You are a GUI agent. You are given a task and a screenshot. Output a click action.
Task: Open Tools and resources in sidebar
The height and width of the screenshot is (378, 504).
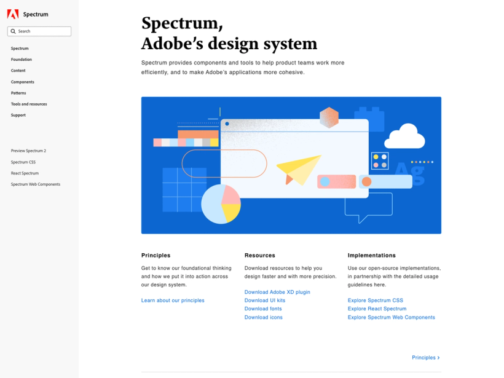click(29, 104)
